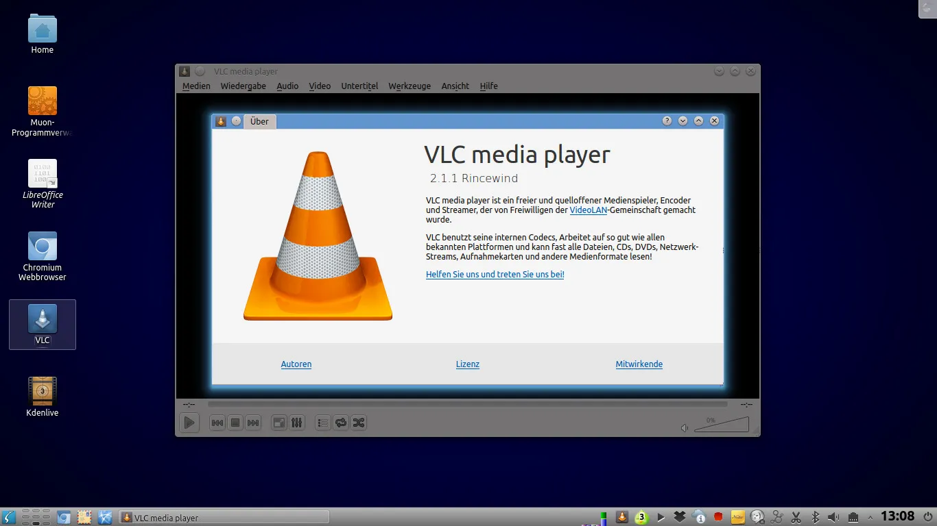Toggle loop repeat mode

(x=341, y=423)
